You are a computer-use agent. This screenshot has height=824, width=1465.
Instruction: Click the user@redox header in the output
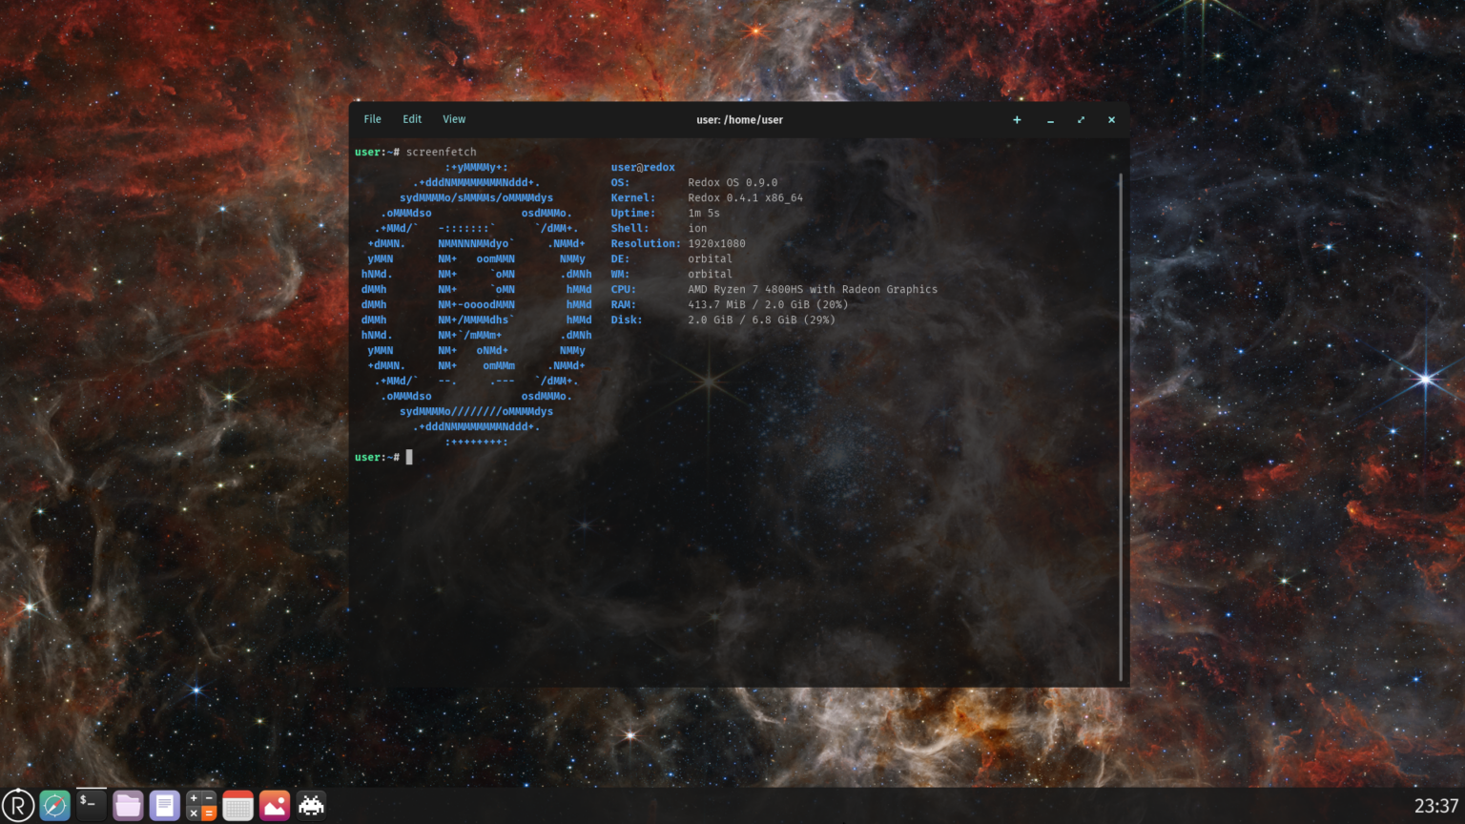click(643, 166)
